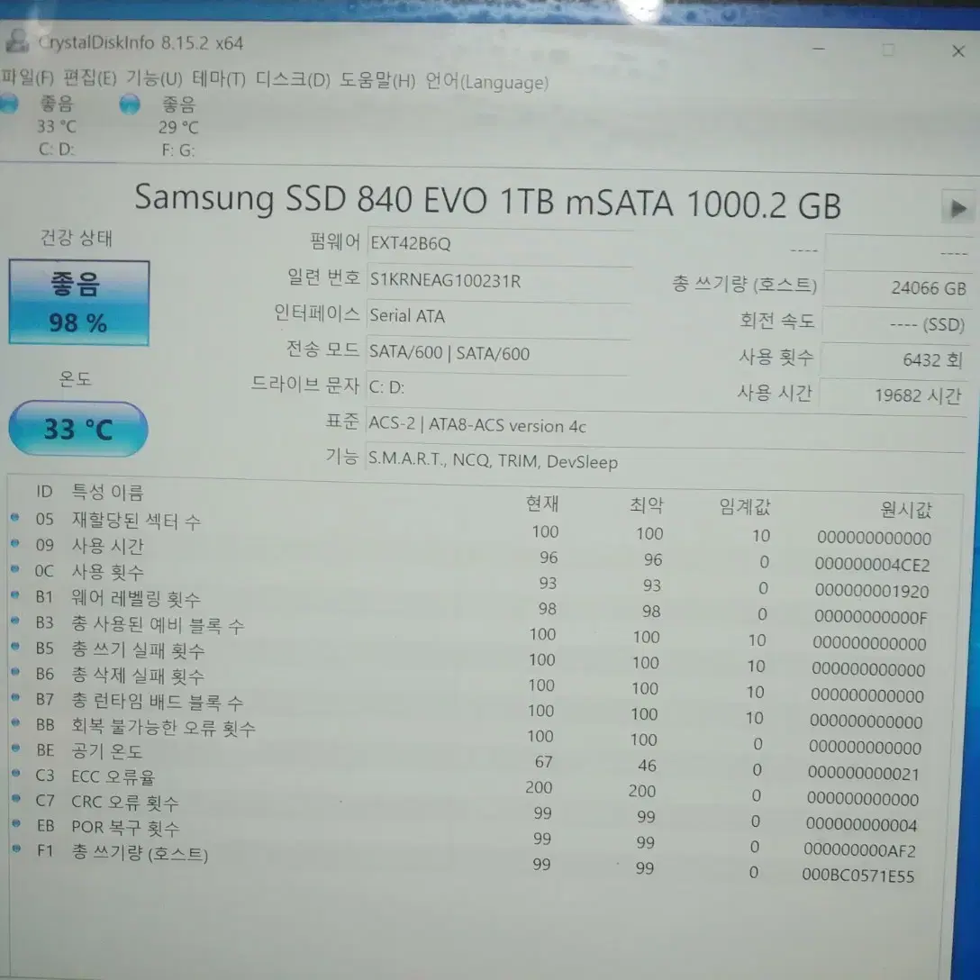Image resolution: width=980 pixels, height=980 pixels.
Task: Click rotation rate value ---- (SSD)
Action: point(895,324)
